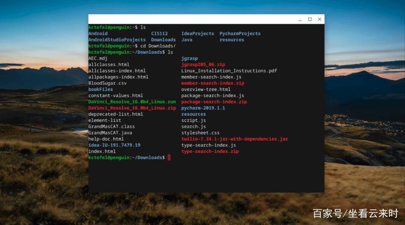Image resolution: width=405 pixels, height=225 pixels.
Task: Select the PycharmProjects directory name
Action: pos(240,33)
